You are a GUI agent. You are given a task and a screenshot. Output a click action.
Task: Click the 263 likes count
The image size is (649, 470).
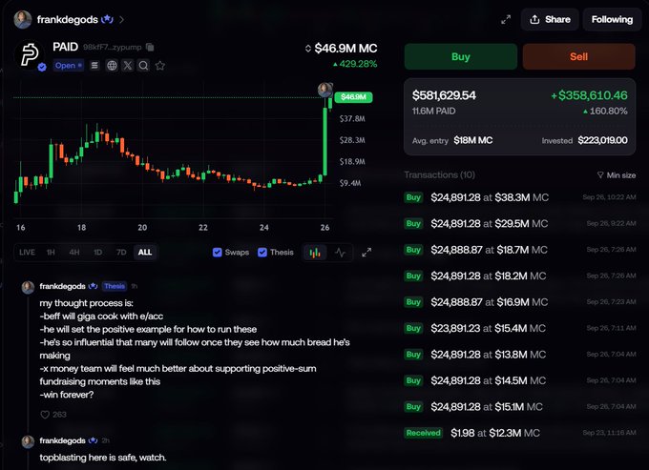(59, 414)
